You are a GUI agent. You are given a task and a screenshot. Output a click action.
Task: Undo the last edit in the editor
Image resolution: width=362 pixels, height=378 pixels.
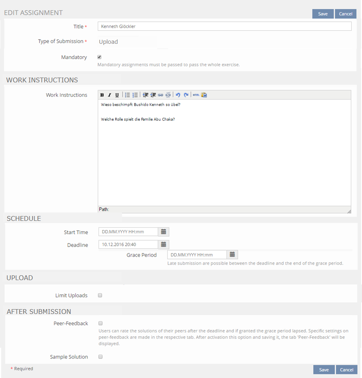178,95
